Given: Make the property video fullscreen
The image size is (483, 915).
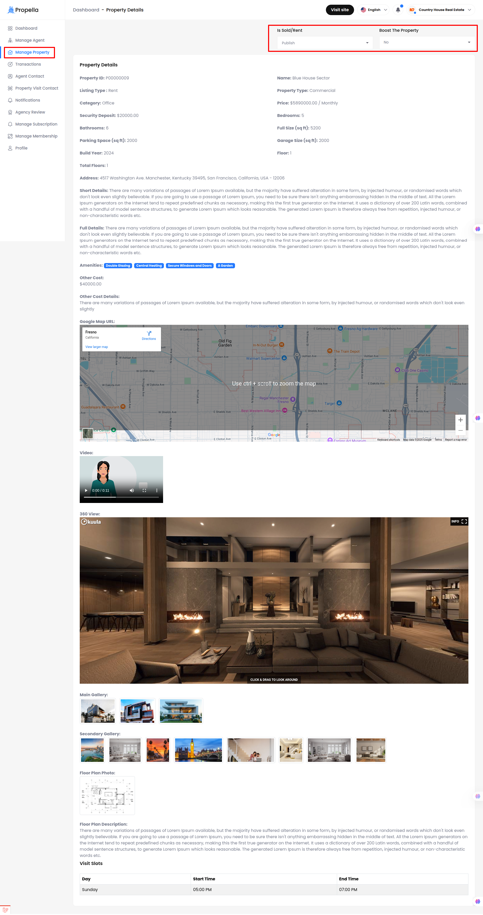Looking at the screenshot, I should 144,490.
